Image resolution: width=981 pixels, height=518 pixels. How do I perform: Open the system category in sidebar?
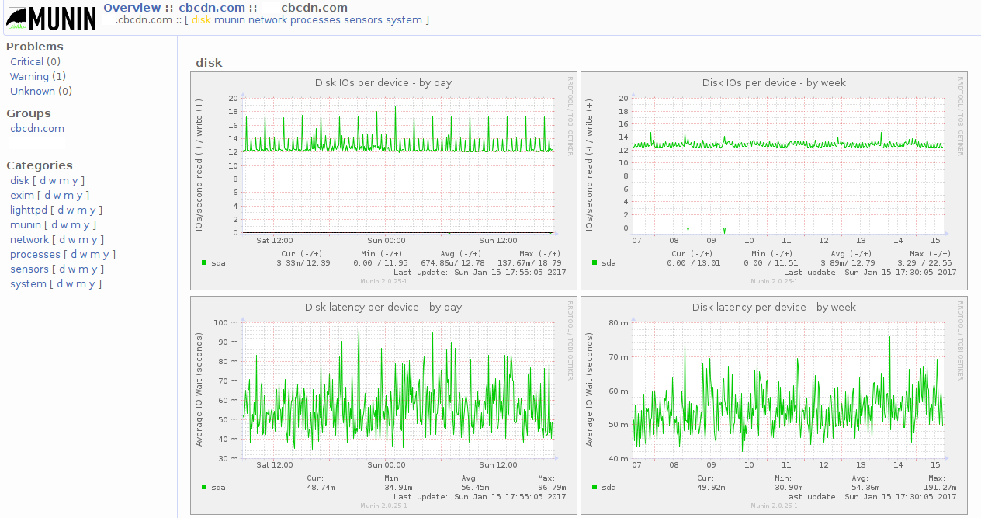click(28, 283)
